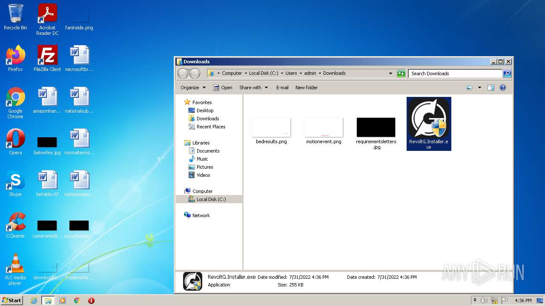Image resolution: width=545 pixels, height=306 pixels.
Task: Select microsoftbr... Word document on desktop
Action: (79, 59)
